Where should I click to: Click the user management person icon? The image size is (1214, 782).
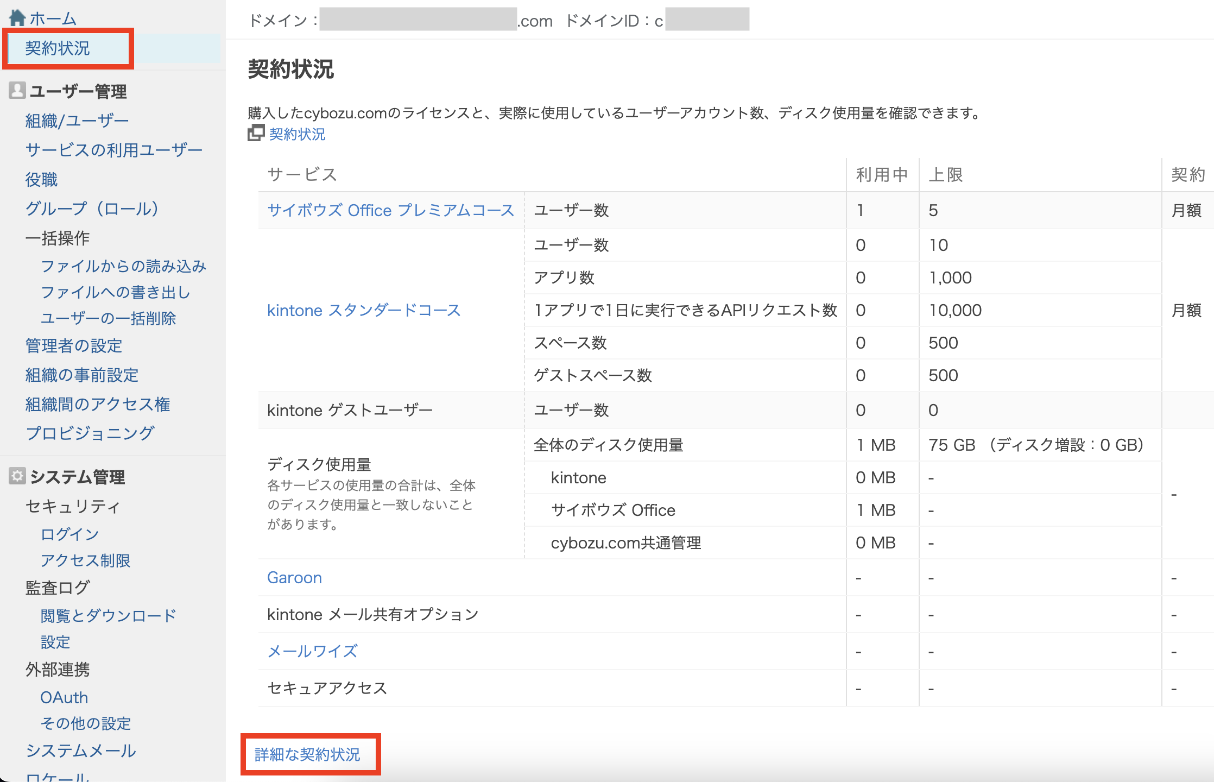[17, 90]
